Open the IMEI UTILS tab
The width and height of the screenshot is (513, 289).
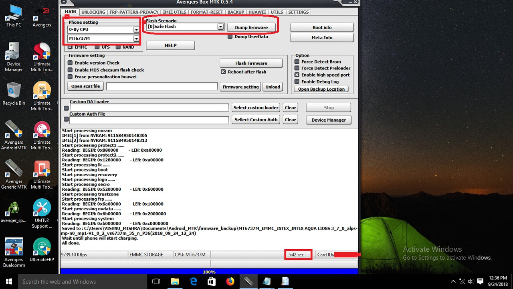coord(175,12)
